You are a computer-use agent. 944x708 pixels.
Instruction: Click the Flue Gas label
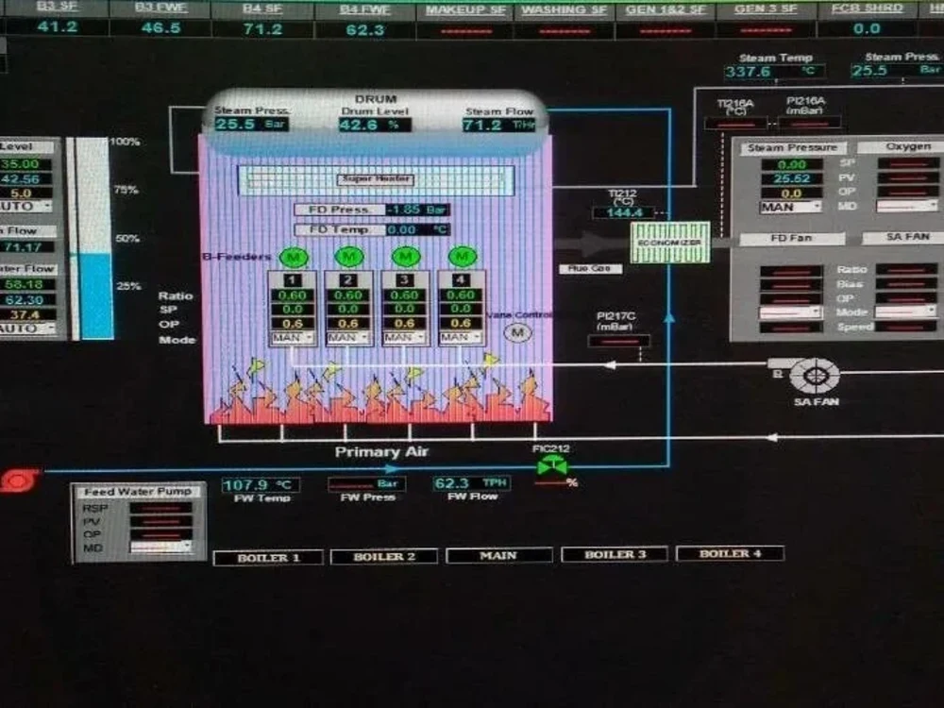[591, 268]
